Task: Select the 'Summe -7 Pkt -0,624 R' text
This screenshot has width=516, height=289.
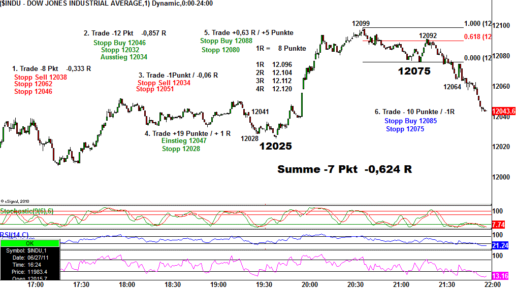Action: pyautogui.click(x=344, y=169)
